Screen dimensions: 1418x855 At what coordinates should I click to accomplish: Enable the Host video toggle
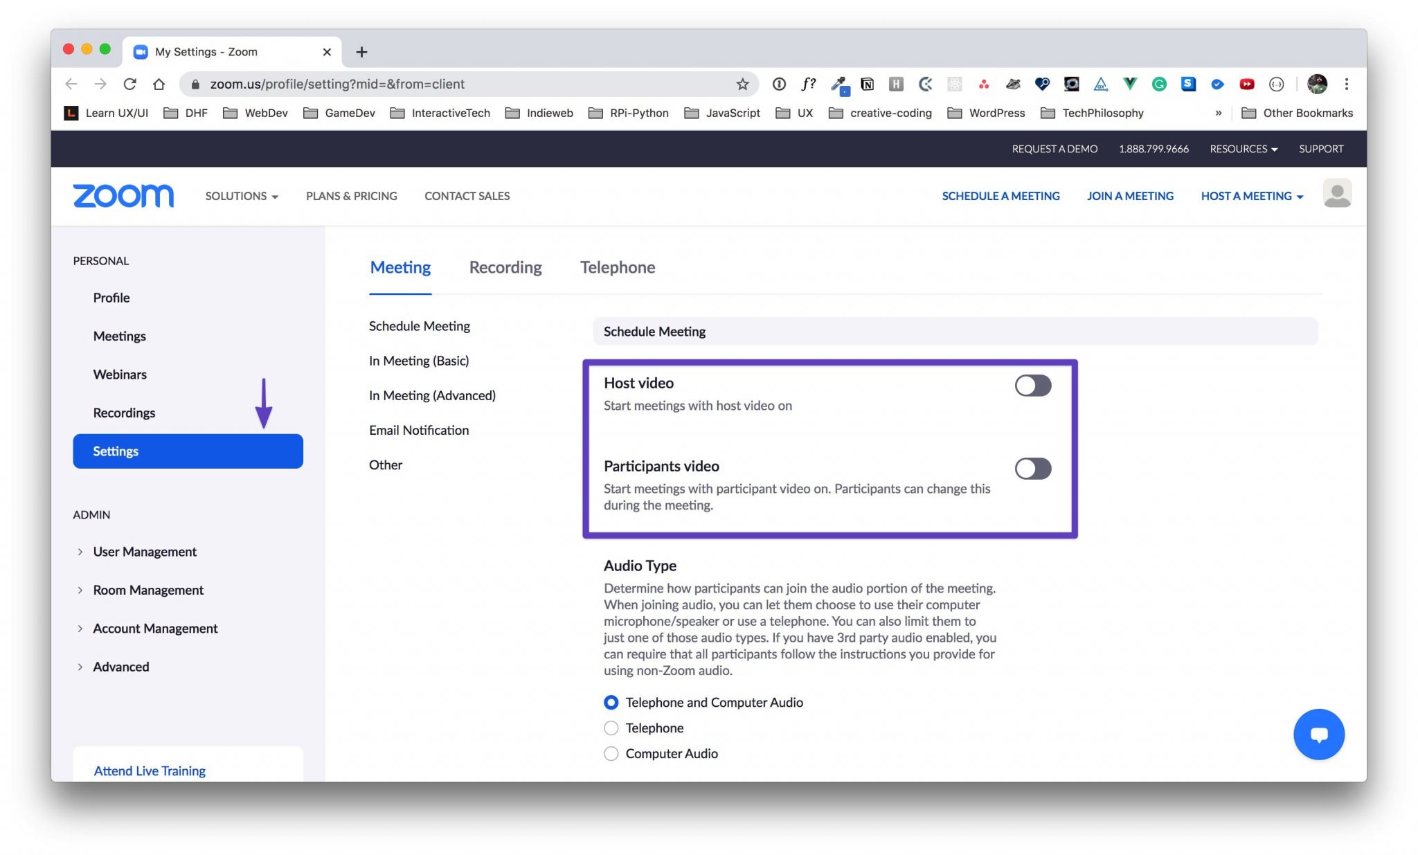[x=1032, y=386]
